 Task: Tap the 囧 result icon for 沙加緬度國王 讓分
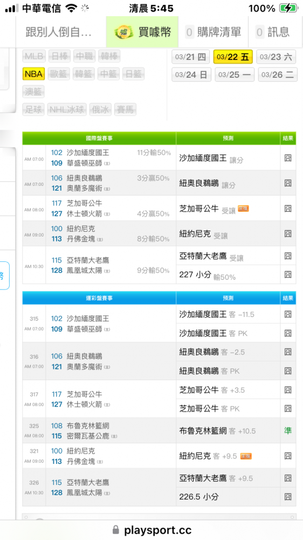(288, 158)
